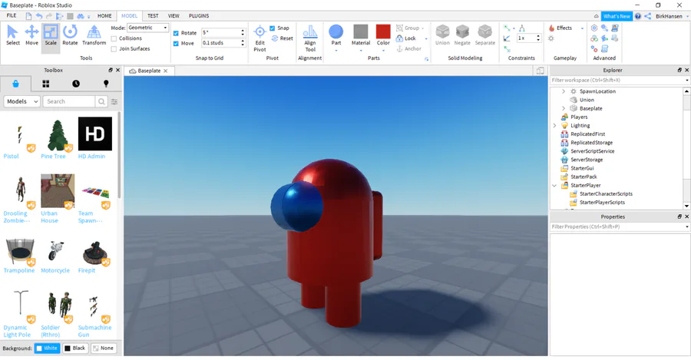
Task: Open the Mode Geometric dropdown
Action: point(147,28)
